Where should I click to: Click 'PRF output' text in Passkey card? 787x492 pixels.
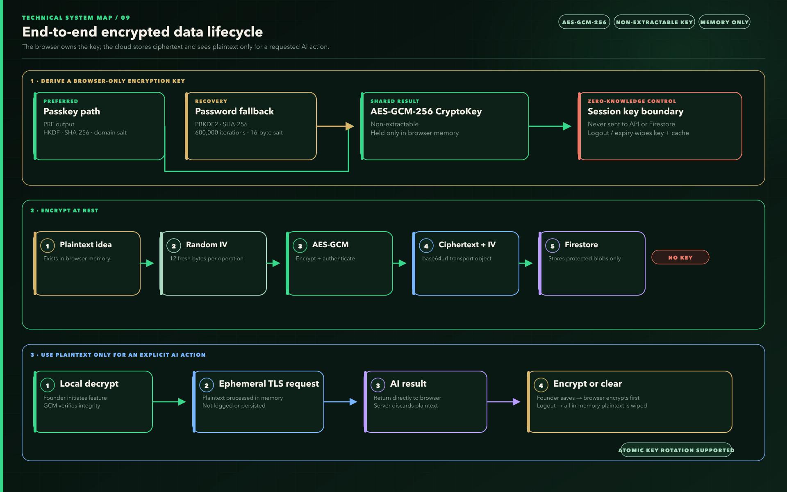59,124
